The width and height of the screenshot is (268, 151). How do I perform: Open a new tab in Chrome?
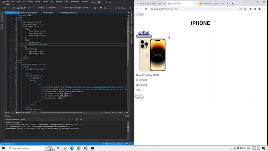232,4
